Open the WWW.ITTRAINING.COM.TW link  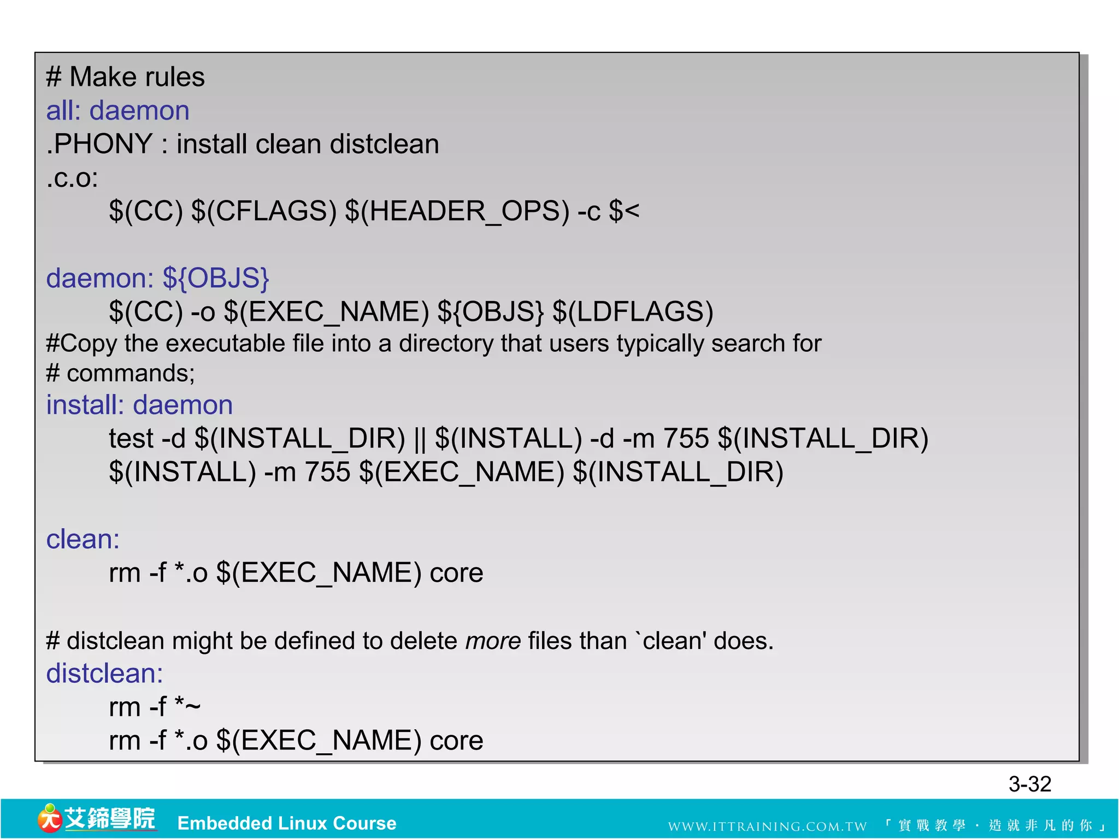[x=767, y=826]
